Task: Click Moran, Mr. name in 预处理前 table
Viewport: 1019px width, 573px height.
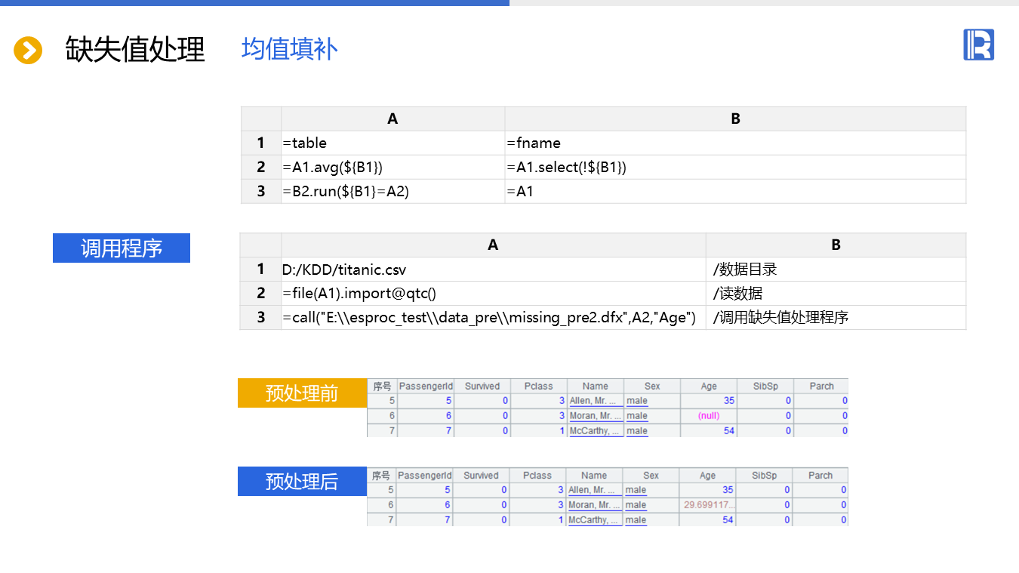Action: 595,416
